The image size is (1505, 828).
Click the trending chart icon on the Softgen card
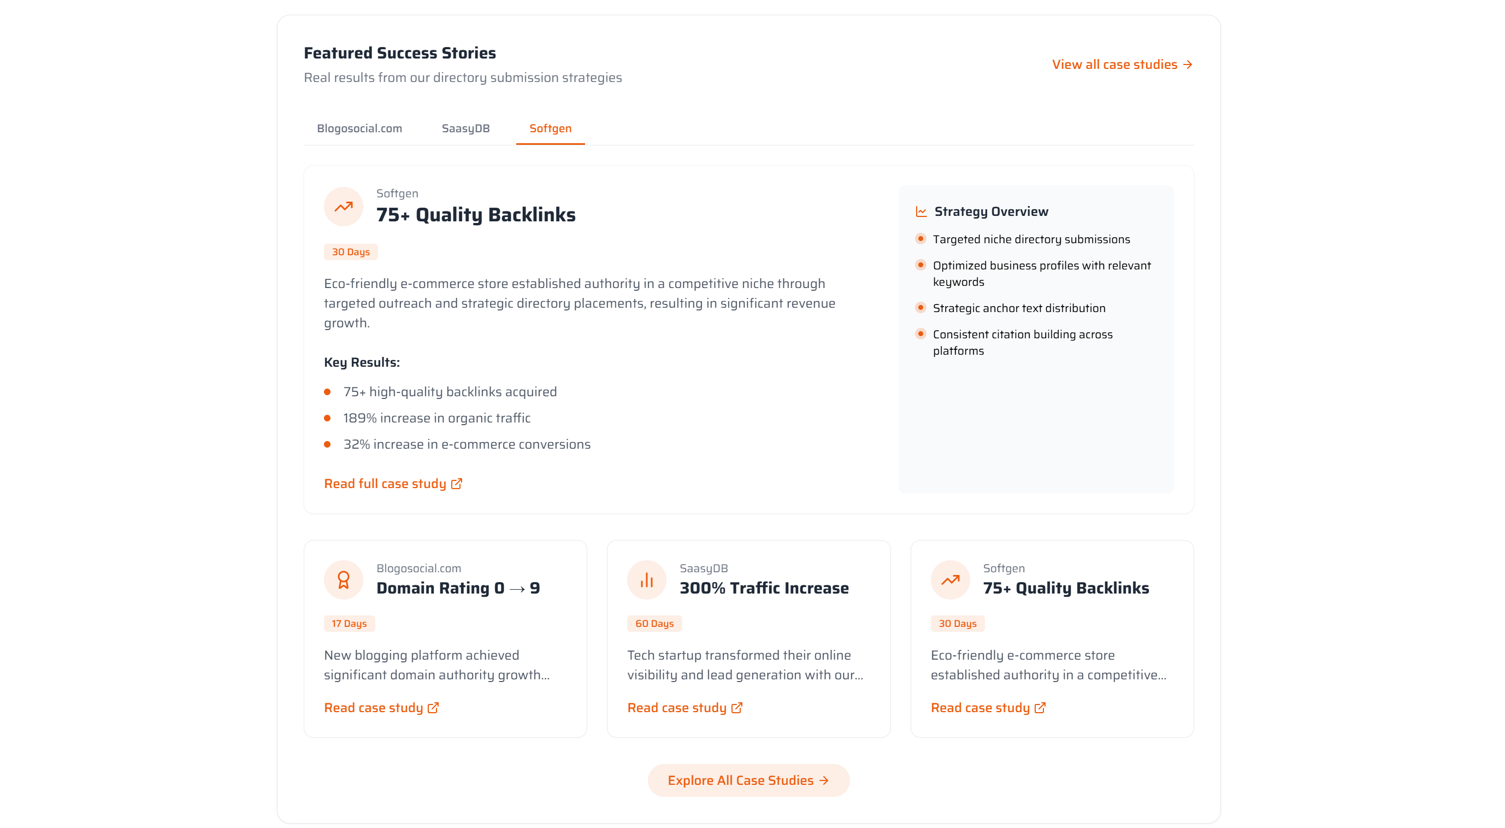950,579
